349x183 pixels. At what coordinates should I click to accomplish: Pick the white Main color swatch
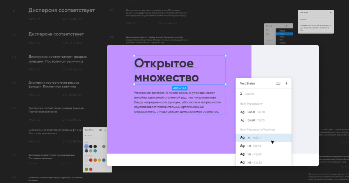(99, 146)
